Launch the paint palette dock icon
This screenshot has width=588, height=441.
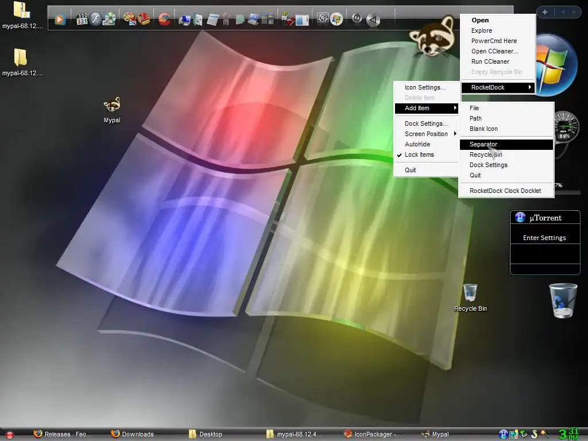point(130,19)
